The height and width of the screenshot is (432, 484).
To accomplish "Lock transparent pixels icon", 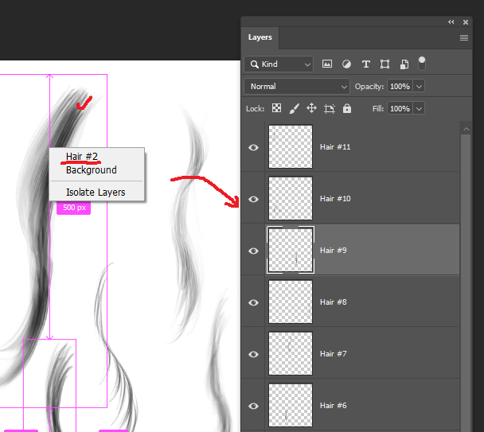I will coord(276,108).
